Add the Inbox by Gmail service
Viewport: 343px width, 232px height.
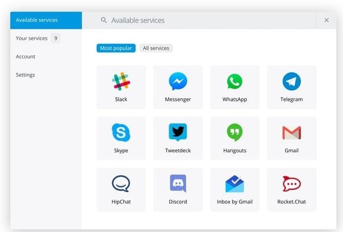pos(235,189)
